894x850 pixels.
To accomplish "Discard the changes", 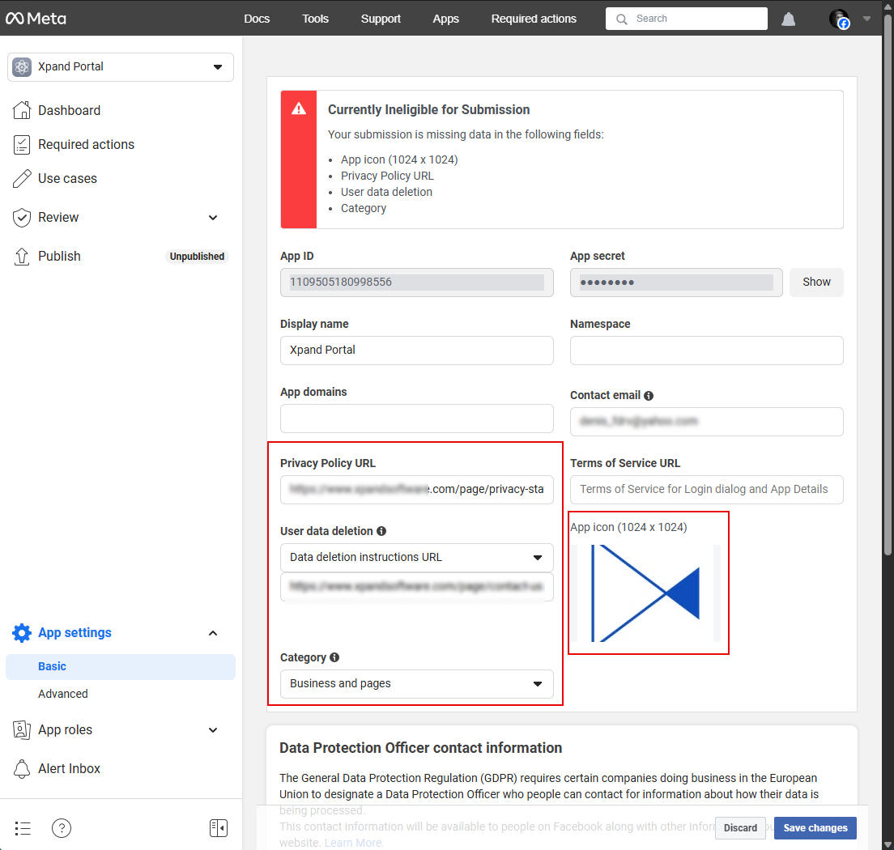I will (x=741, y=828).
